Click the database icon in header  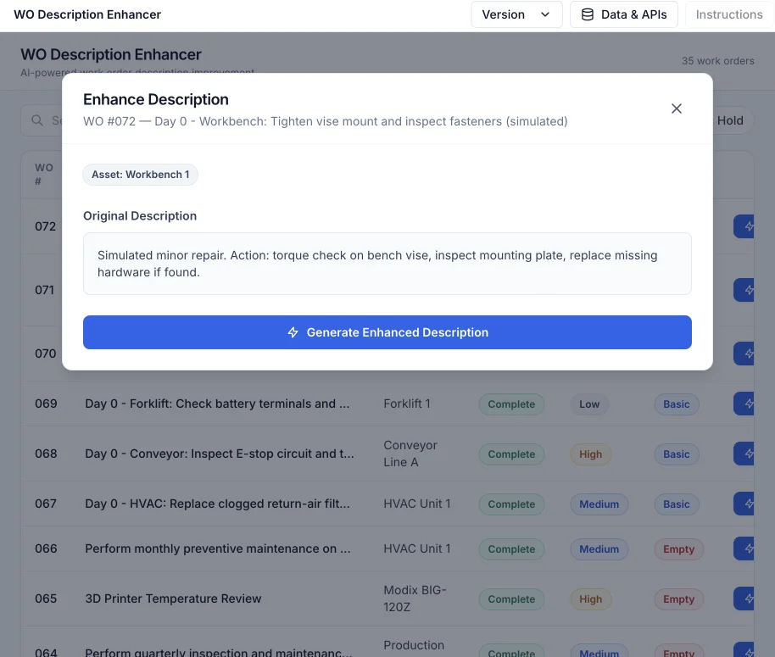(588, 14)
